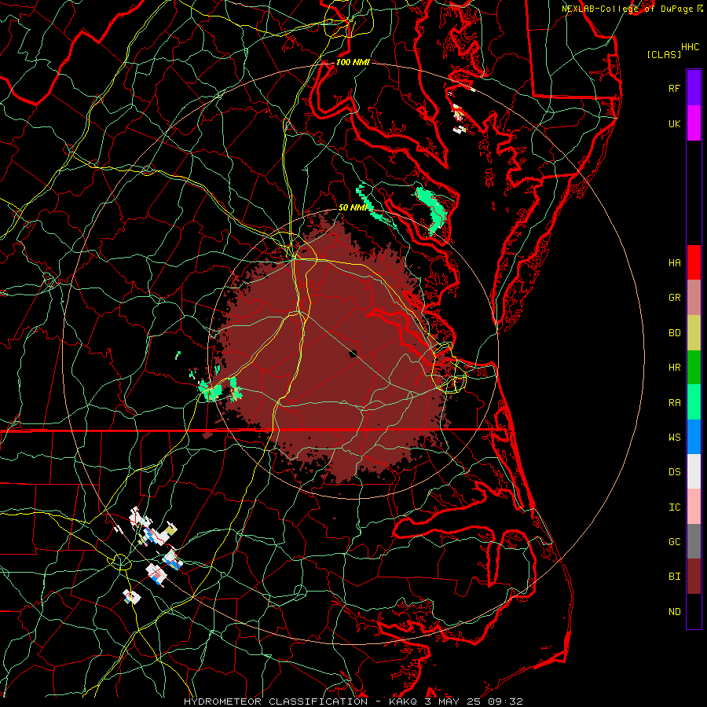Click the '50 NMI' range ring label
Viewport: 707px width, 707px height.
click(353, 207)
